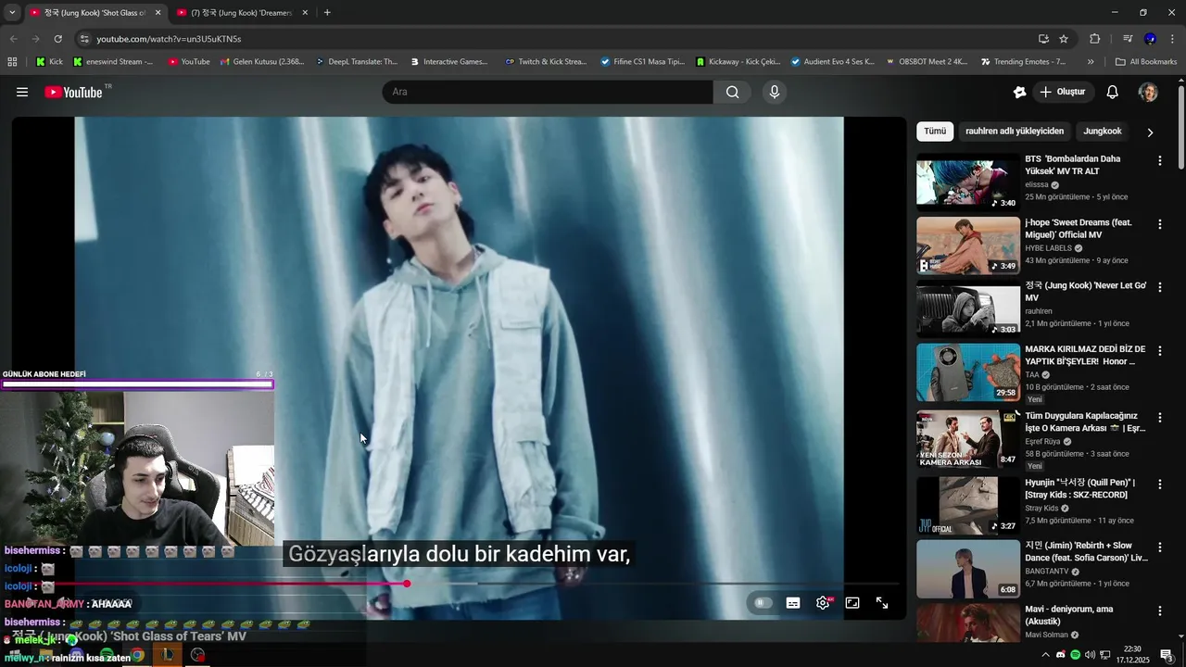Start voice search with microphone icon
This screenshot has height=667, width=1186.
click(775, 92)
